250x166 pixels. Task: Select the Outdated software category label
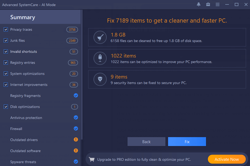pyautogui.click(x=26, y=151)
